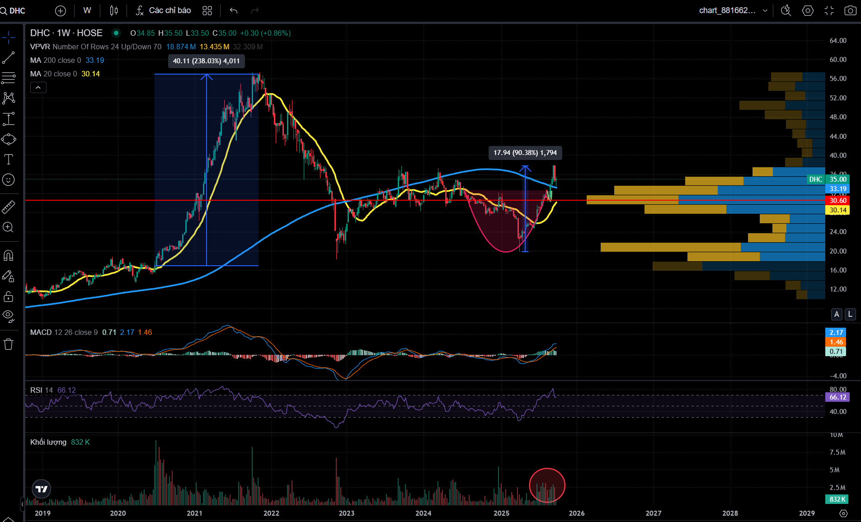
Task: Open quick search from the top bar
Action: [x=786, y=10]
